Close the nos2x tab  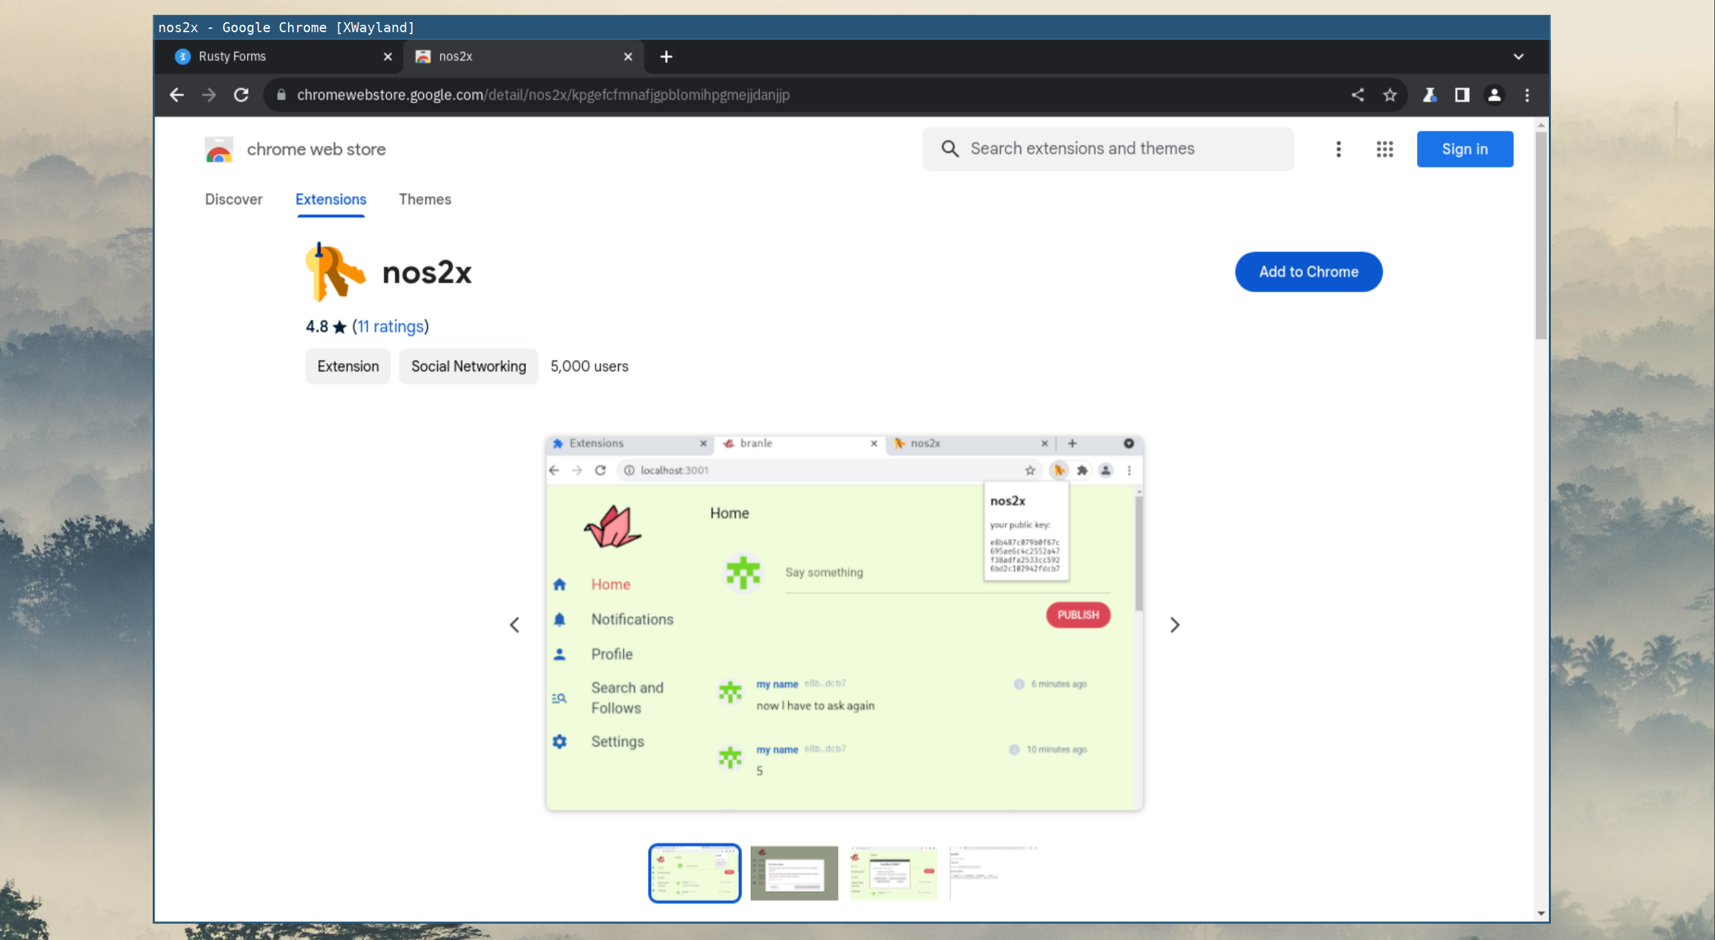click(x=628, y=57)
